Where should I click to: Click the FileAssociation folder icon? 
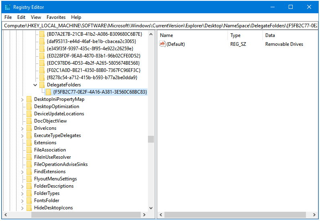coord(29,150)
